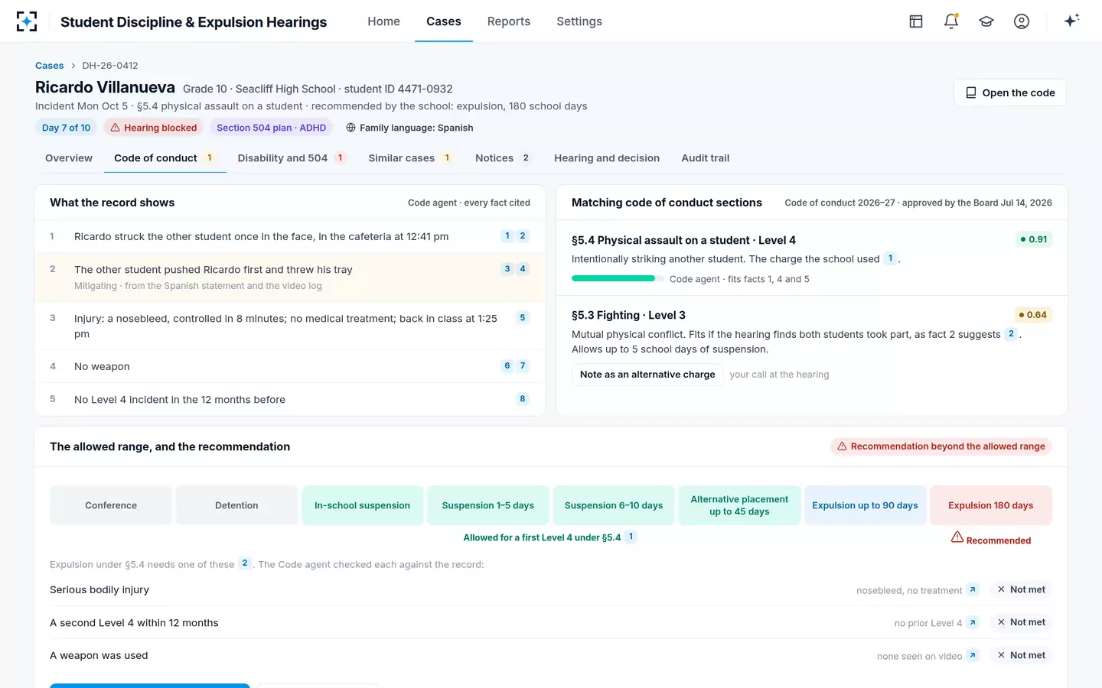Click citation 2 on the cafeteria strike fact

pos(523,236)
